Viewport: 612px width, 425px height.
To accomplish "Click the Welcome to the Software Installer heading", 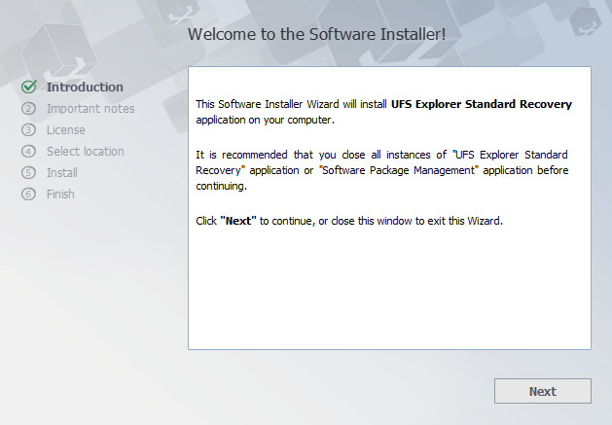I will pyautogui.click(x=316, y=34).
